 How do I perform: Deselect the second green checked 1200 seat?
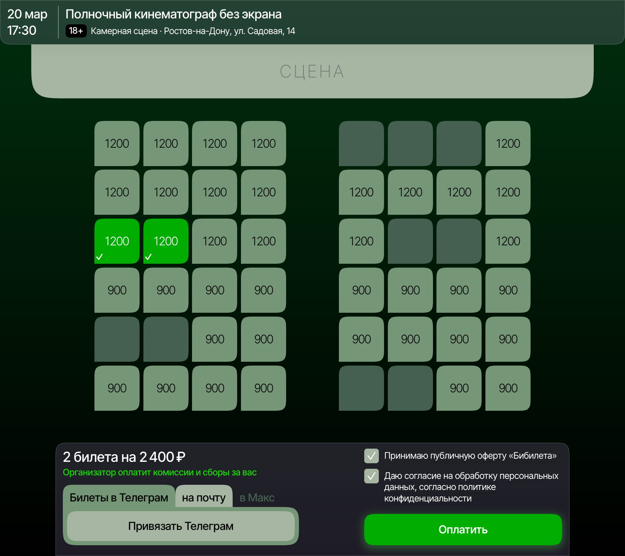click(x=166, y=241)
